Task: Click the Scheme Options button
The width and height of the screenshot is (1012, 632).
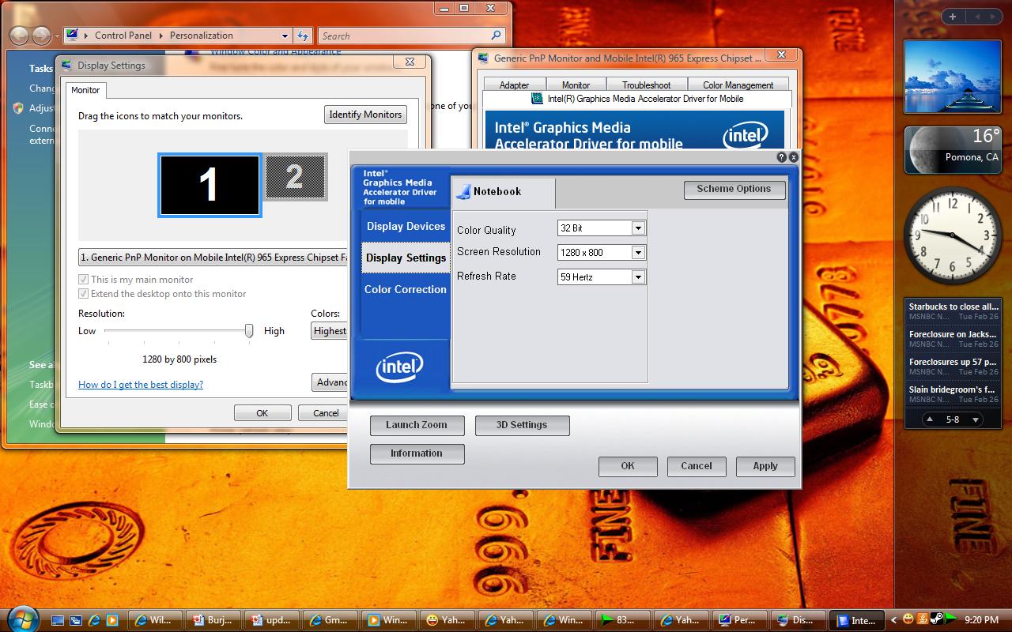Action: click(x=734, y=189)
